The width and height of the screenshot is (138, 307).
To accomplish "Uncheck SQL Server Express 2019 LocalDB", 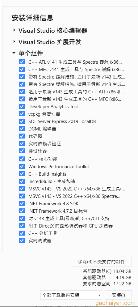I will pos(22,122).
